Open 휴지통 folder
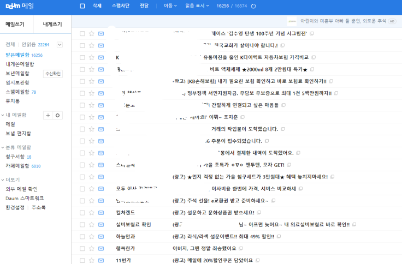 click(13, 101)
